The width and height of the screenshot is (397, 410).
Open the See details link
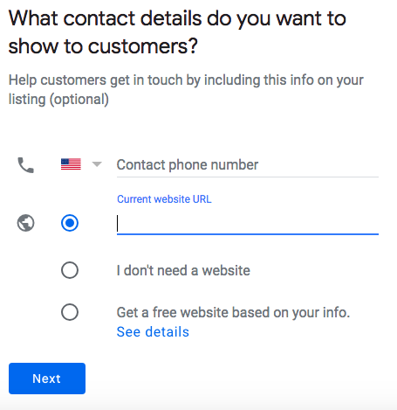(153, 331)
